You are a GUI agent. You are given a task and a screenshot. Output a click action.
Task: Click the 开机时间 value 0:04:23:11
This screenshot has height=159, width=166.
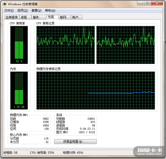pyautogui.click(x=87, y=129)
